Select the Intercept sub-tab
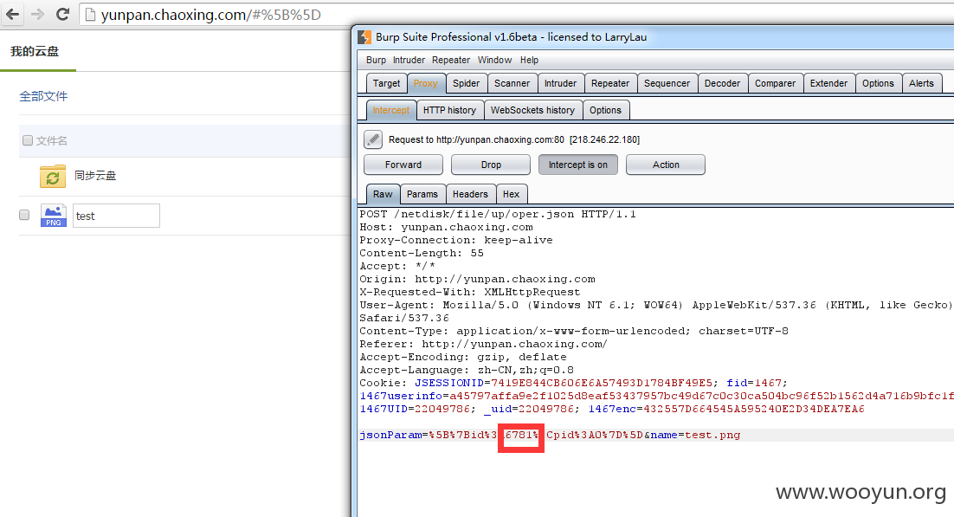 pyautogui.click(x=391, y=110)
